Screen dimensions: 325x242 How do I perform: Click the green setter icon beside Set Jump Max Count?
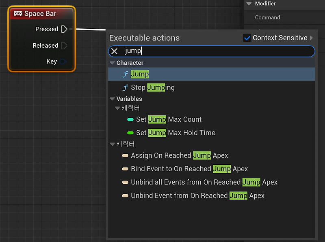(x=130, y=119)
